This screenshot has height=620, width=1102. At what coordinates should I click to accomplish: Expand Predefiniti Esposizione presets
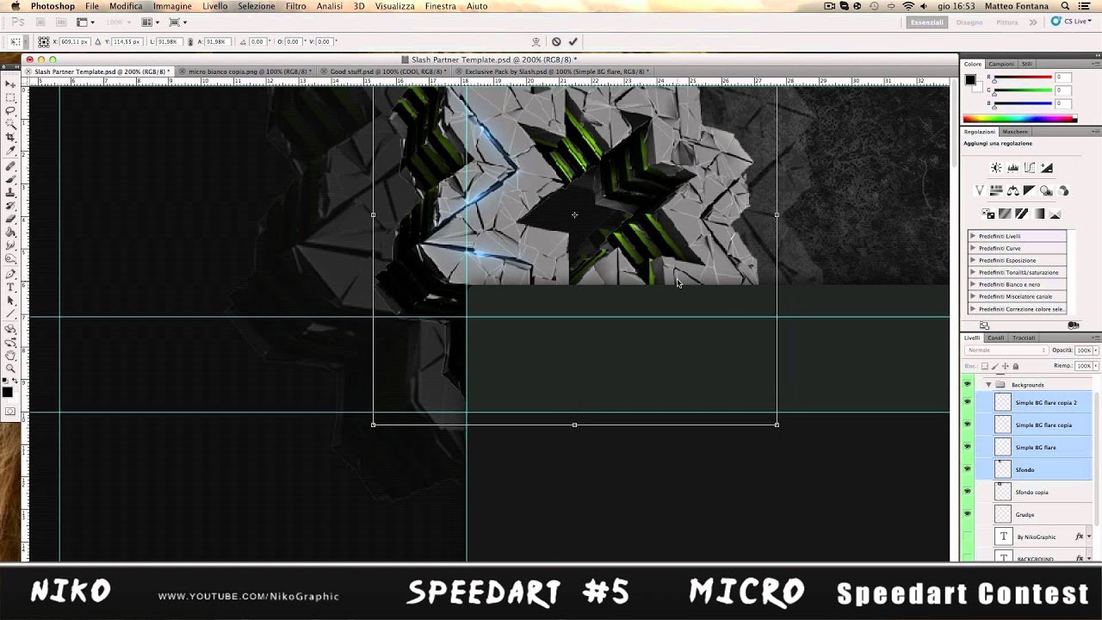pyautogui.click(x=974, y=260)
